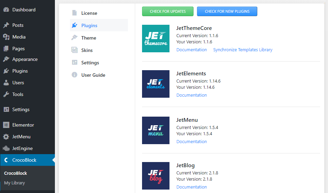Click JetElements Current Version 1.14.6 text
The width and height of the screenshot is (328, 193).
[198, 81]
